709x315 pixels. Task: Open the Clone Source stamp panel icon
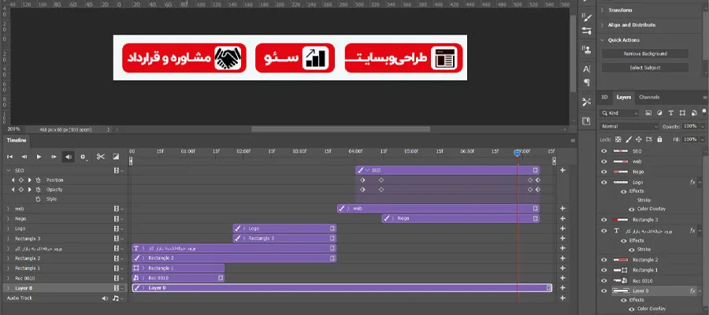coord(586,50)
